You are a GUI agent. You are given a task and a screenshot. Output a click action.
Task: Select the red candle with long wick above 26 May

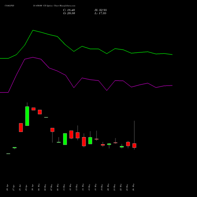(x=134, y=145)
